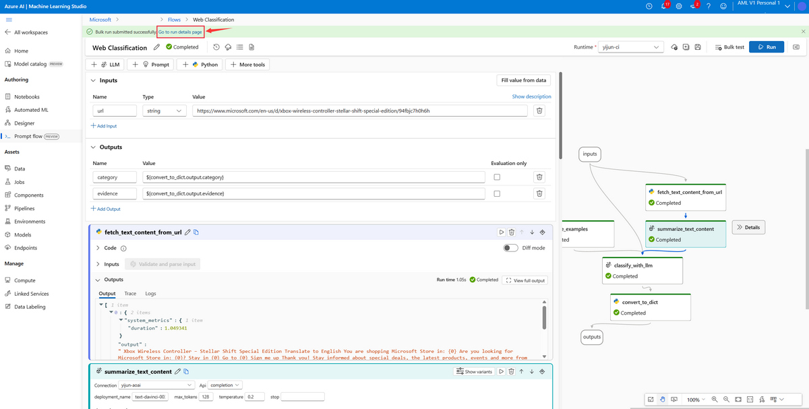Switch to the Logs tab
Screen dimensions: 809x409
[150, 294]
